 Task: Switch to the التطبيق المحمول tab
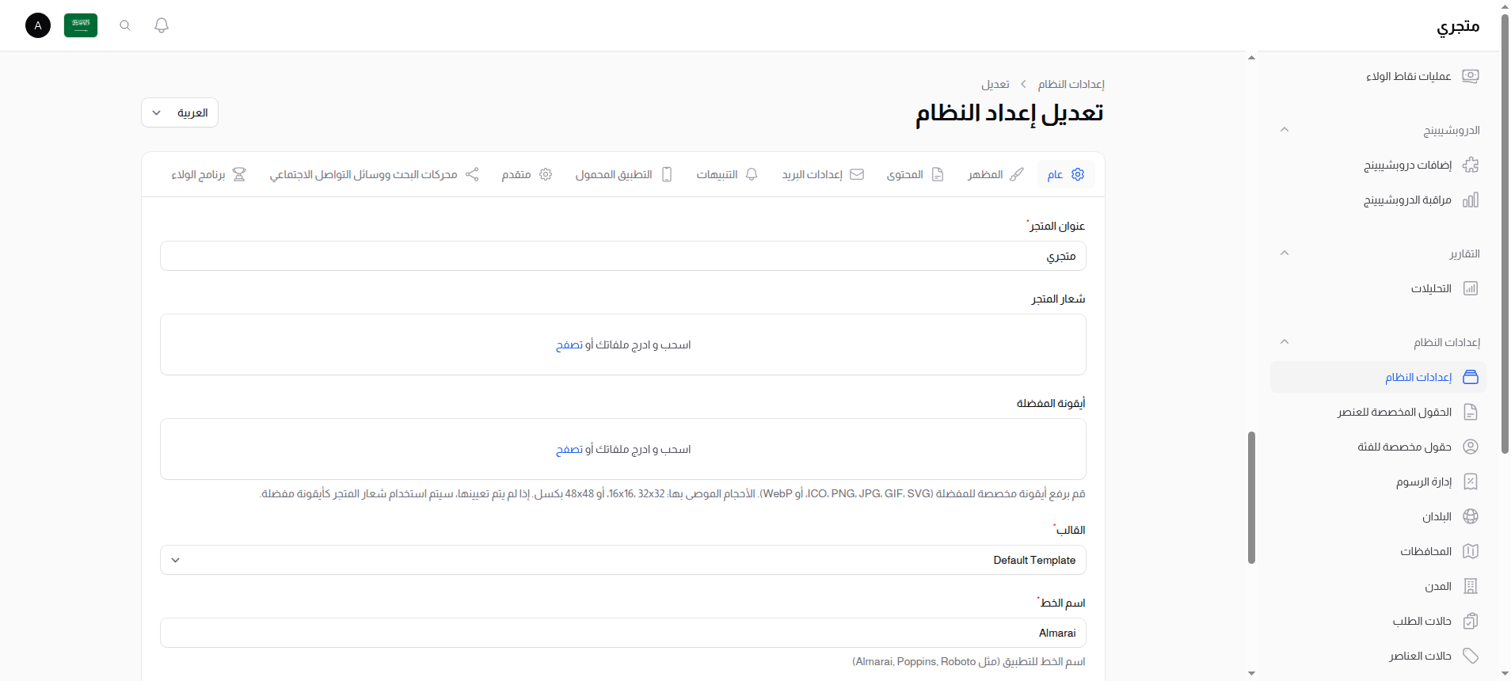click(x=624, y=174)
